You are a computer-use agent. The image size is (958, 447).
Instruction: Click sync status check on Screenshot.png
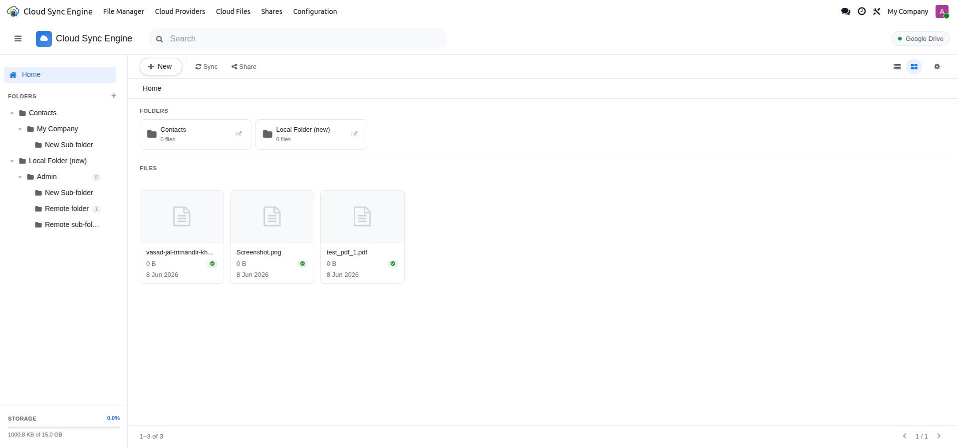(x=302, y=264)
